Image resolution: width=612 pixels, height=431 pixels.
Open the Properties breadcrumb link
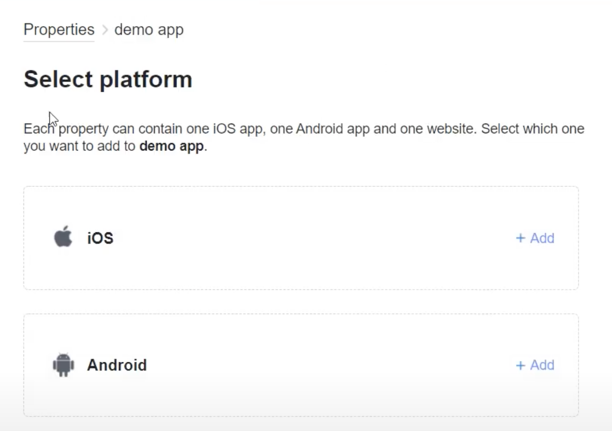(59, 30)
